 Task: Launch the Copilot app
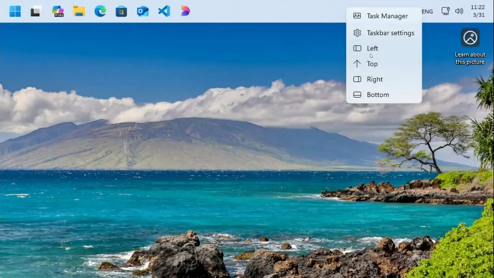click(x=185, y=11)
